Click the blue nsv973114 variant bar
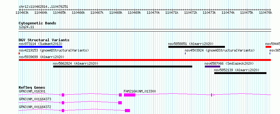 (40, 47)
